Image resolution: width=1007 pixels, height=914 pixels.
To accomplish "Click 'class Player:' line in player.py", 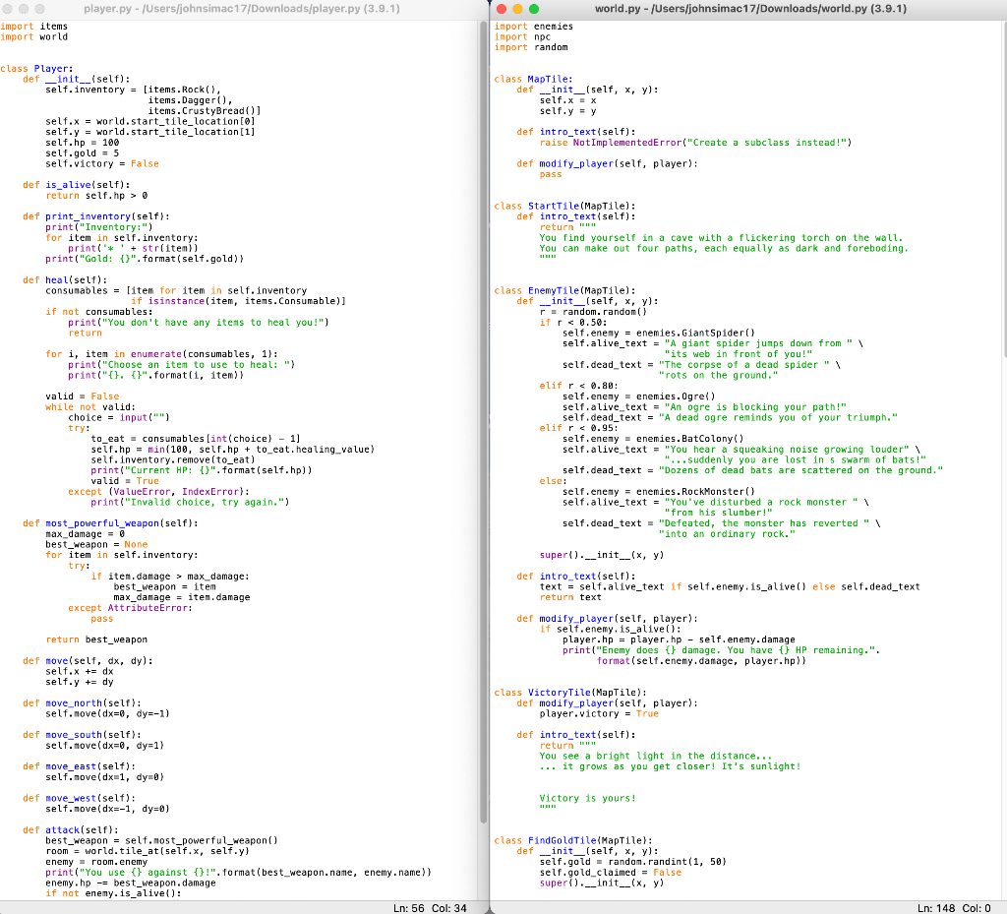I will click(x=36, y=69).
